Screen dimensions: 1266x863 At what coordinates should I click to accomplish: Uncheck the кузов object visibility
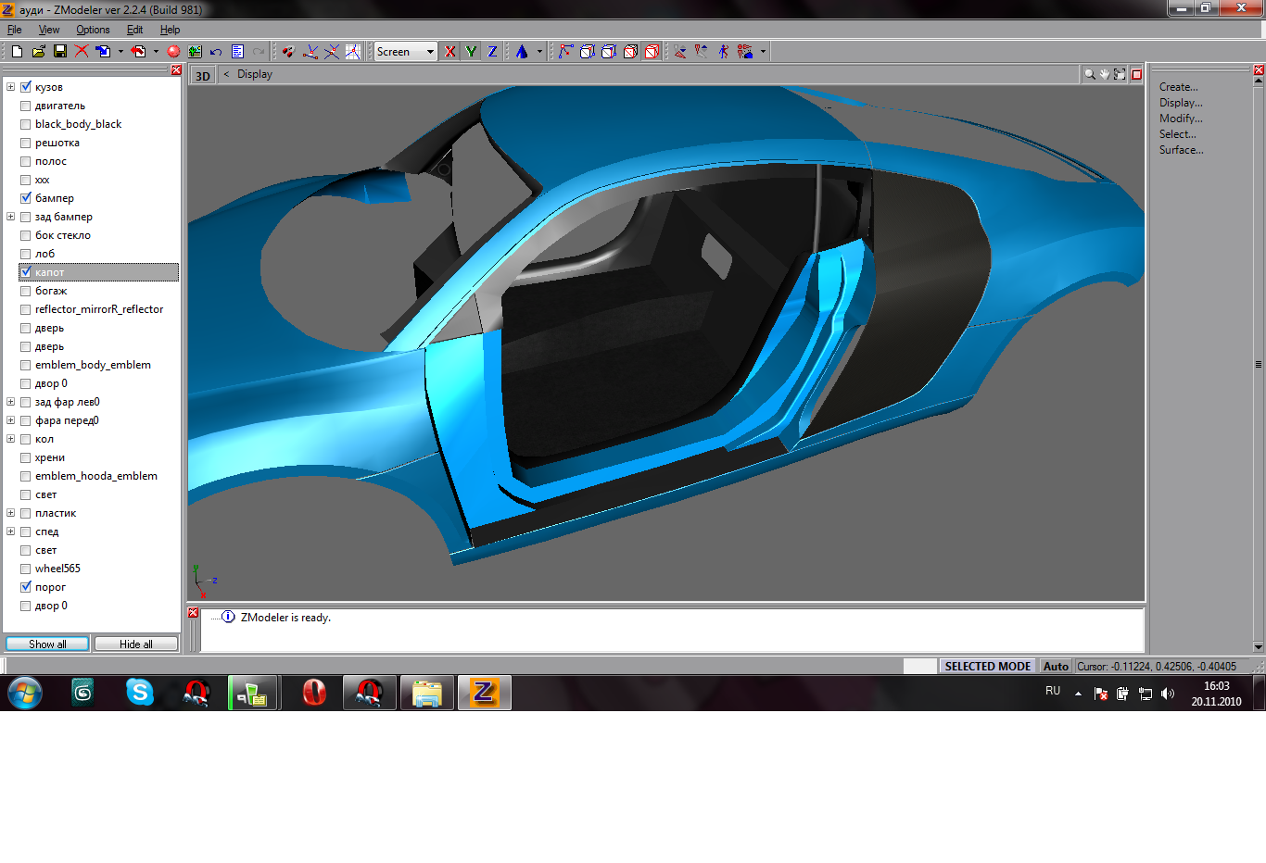tap(26, 87)
